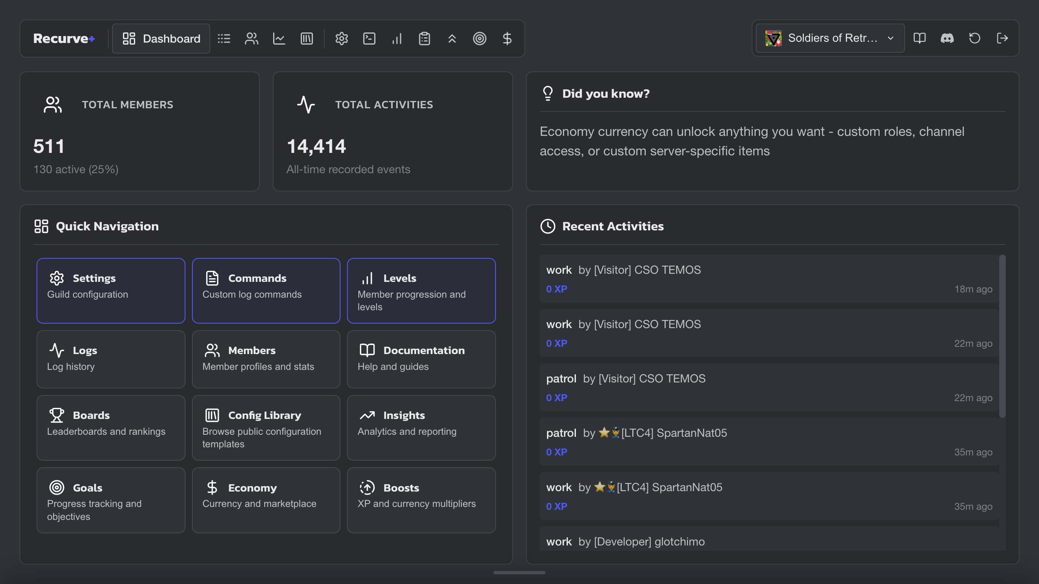
Task: Open Logs list icon in navbar
Action: point(224,39)
